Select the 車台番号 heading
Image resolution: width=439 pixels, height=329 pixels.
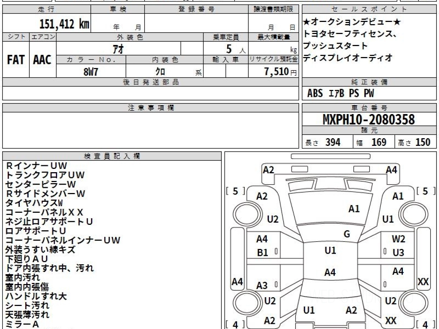[x=369, y=108]
